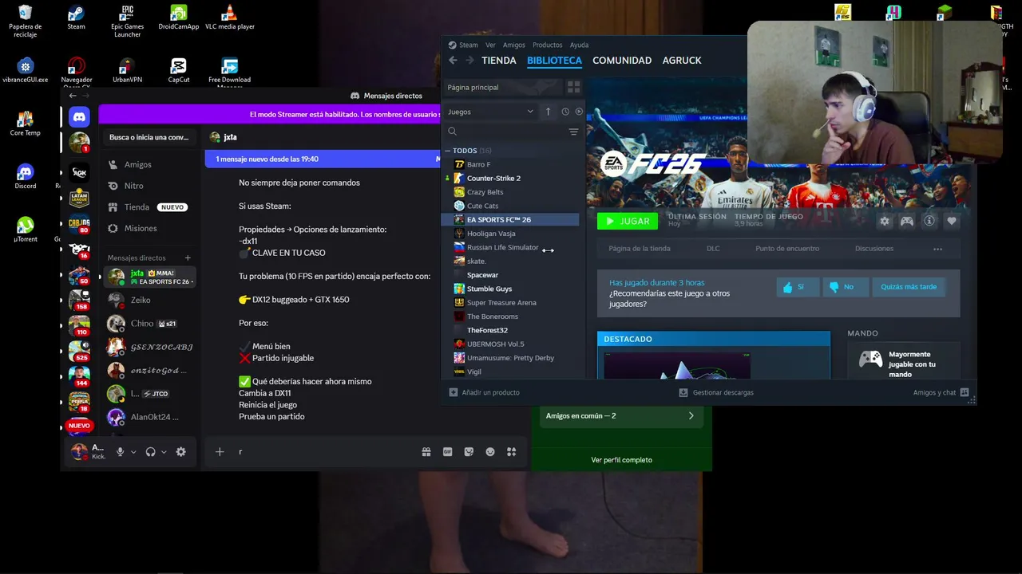
Task: Open Epic Games Launcher desktop icon
Action: tap(127, 21)
